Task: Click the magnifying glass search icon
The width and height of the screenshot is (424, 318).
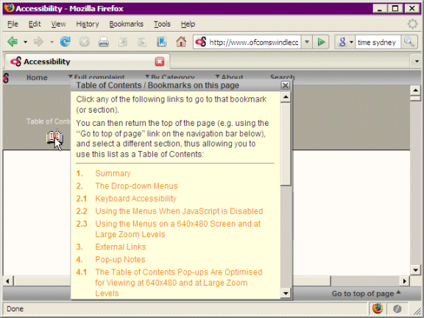Action: click(x=409, y=42)
